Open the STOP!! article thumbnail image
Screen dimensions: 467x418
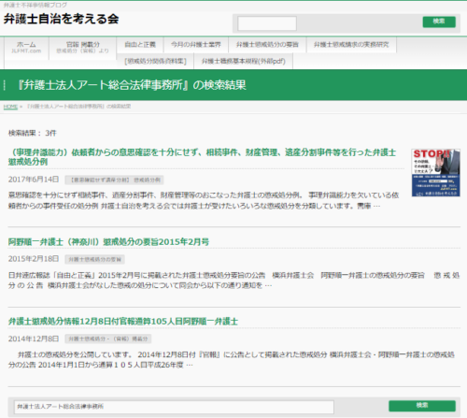(435, 173)
